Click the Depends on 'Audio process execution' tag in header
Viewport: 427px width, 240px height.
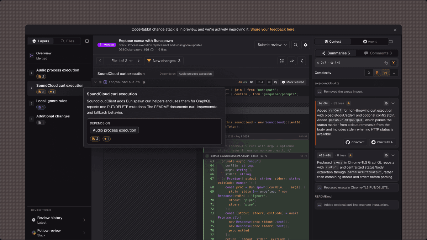tap(195, 74)
